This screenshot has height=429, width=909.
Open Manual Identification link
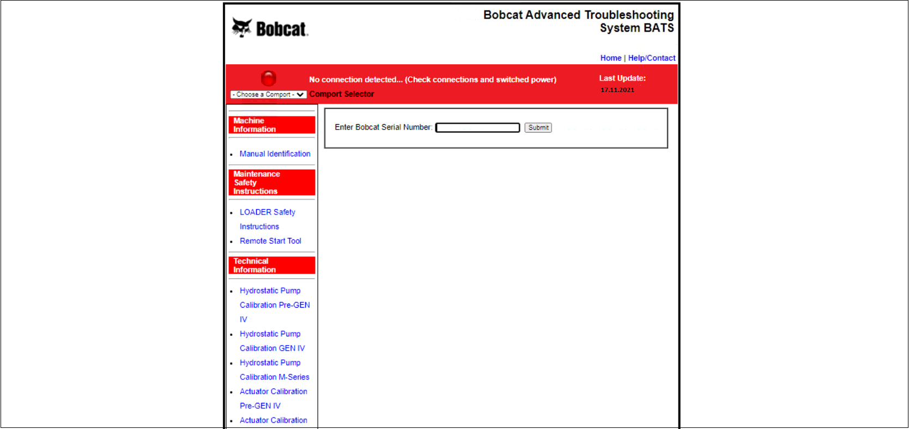(x=275, y=154)
